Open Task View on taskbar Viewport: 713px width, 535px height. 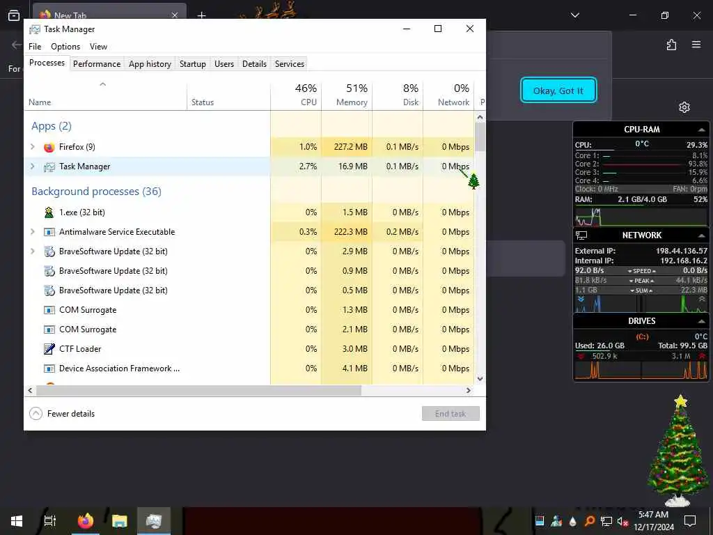[x=49, y=521]
